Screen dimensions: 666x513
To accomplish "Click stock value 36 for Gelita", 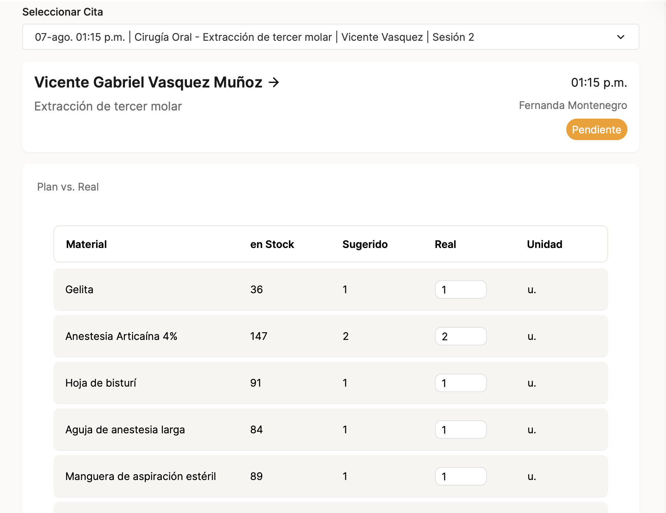I will [x=257, y=289].
